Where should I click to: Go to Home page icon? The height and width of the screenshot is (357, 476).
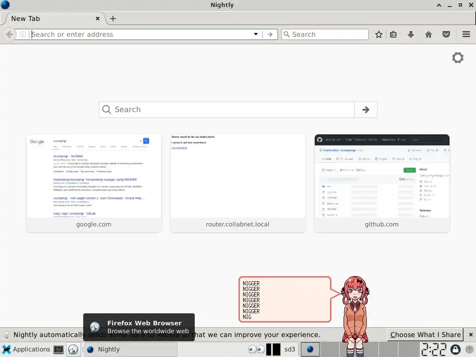pos(428,34)
